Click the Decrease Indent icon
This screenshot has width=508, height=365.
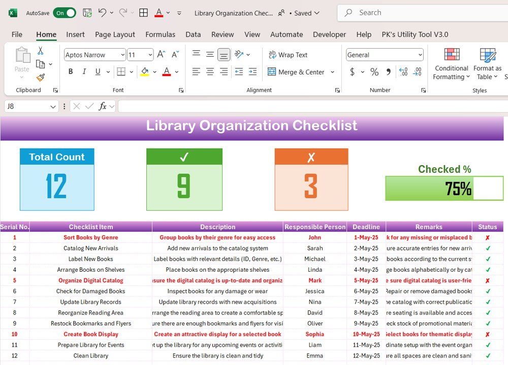[x=239, y=71]
